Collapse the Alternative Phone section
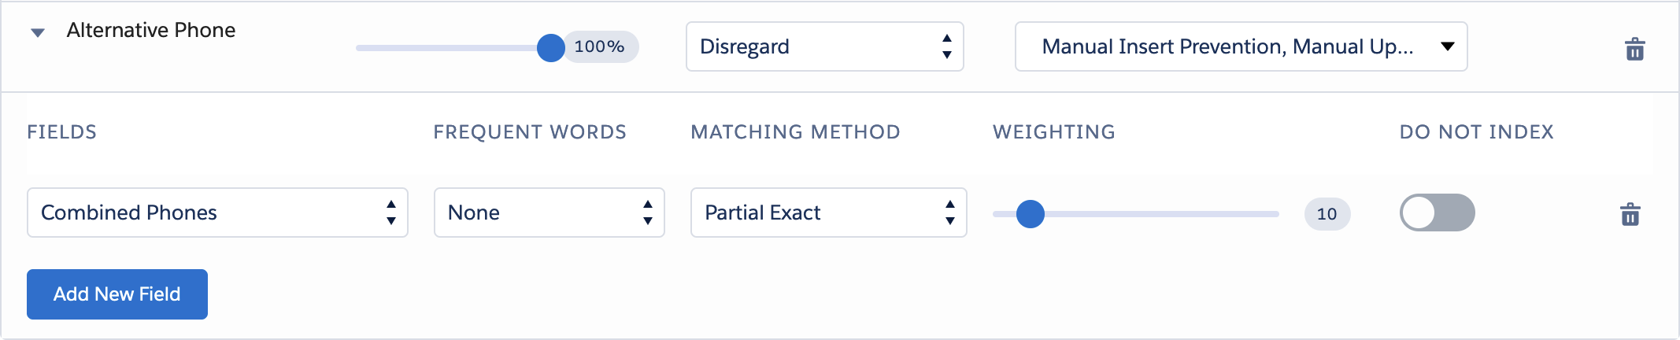Screen dimensions: 1680x340 tap(37, 32)
